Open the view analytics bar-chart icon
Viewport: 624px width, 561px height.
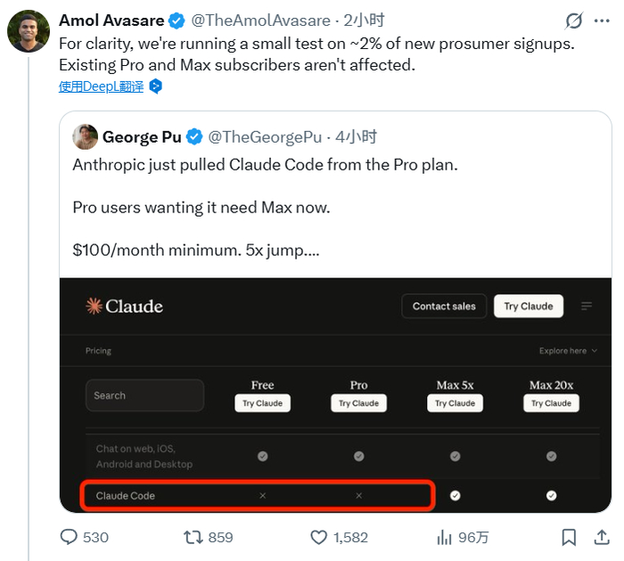(x=444, y=537)
